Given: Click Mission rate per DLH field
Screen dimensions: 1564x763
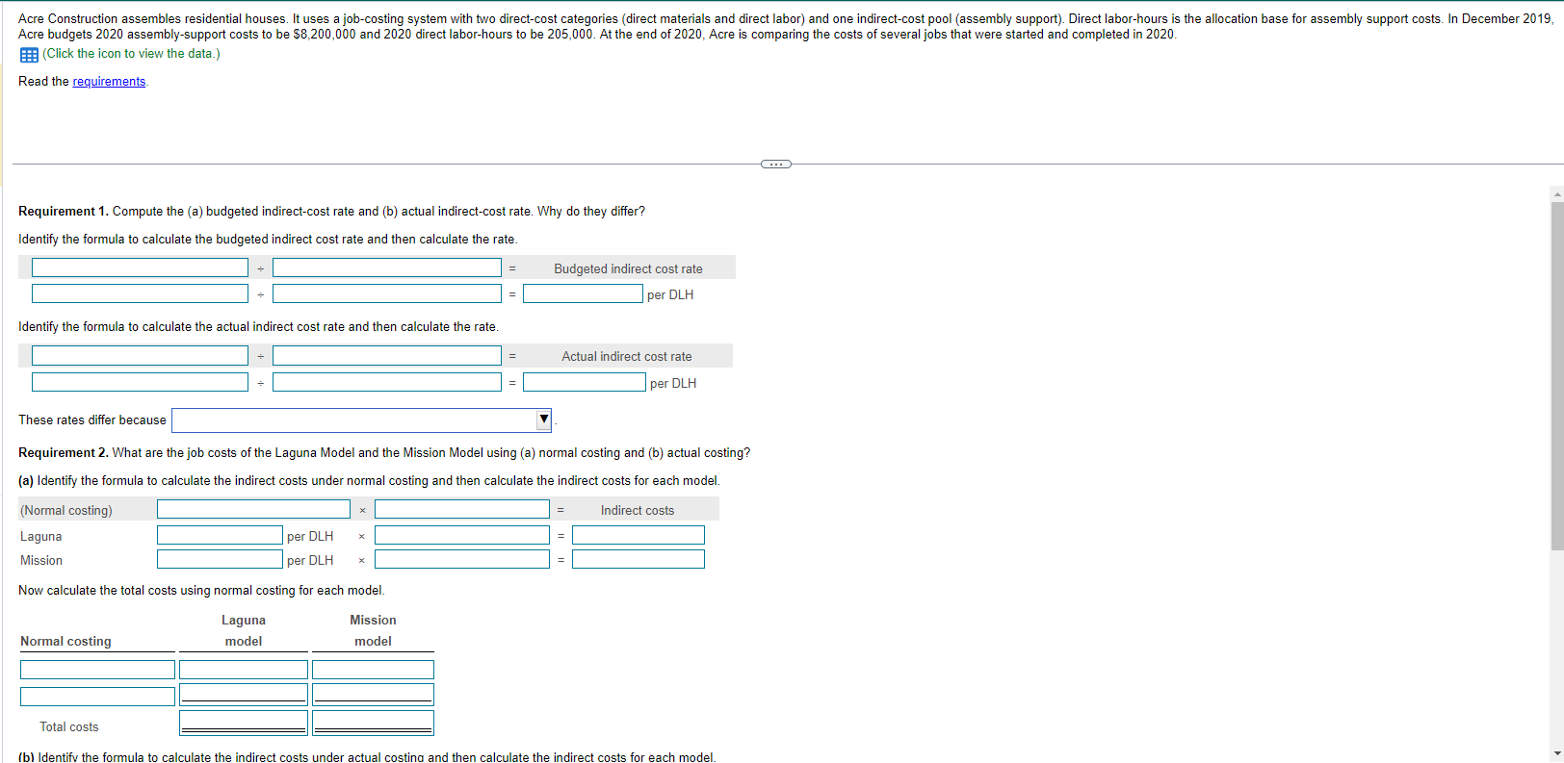Looking at the screenshot, I should 221,559.
